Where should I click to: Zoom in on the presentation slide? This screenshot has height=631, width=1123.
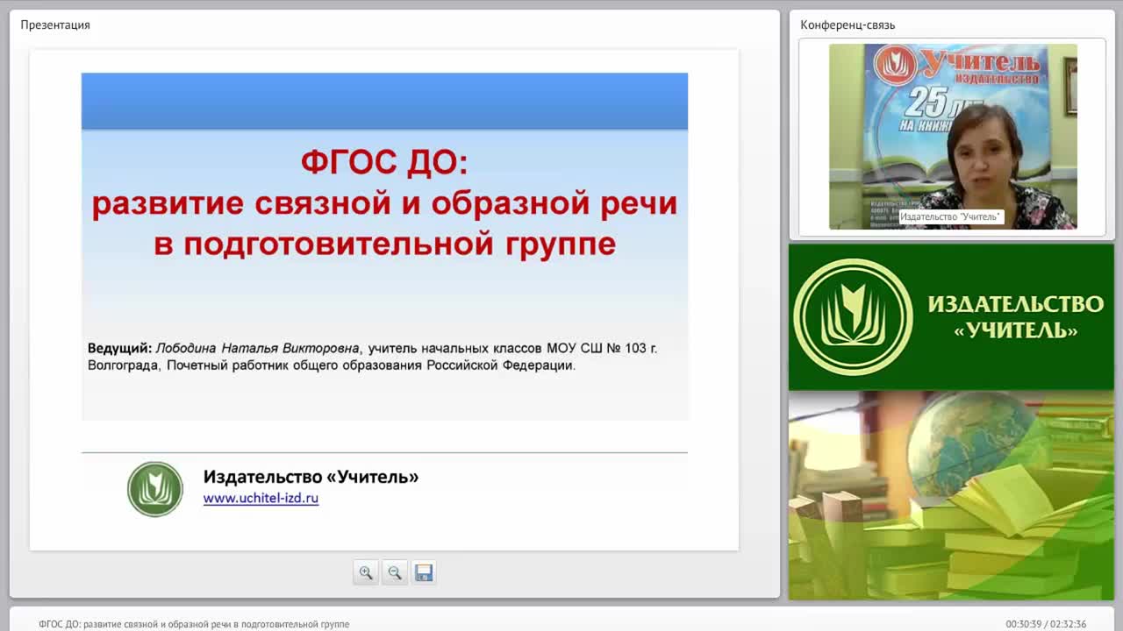pyautogui.click(x=366, y=572)
